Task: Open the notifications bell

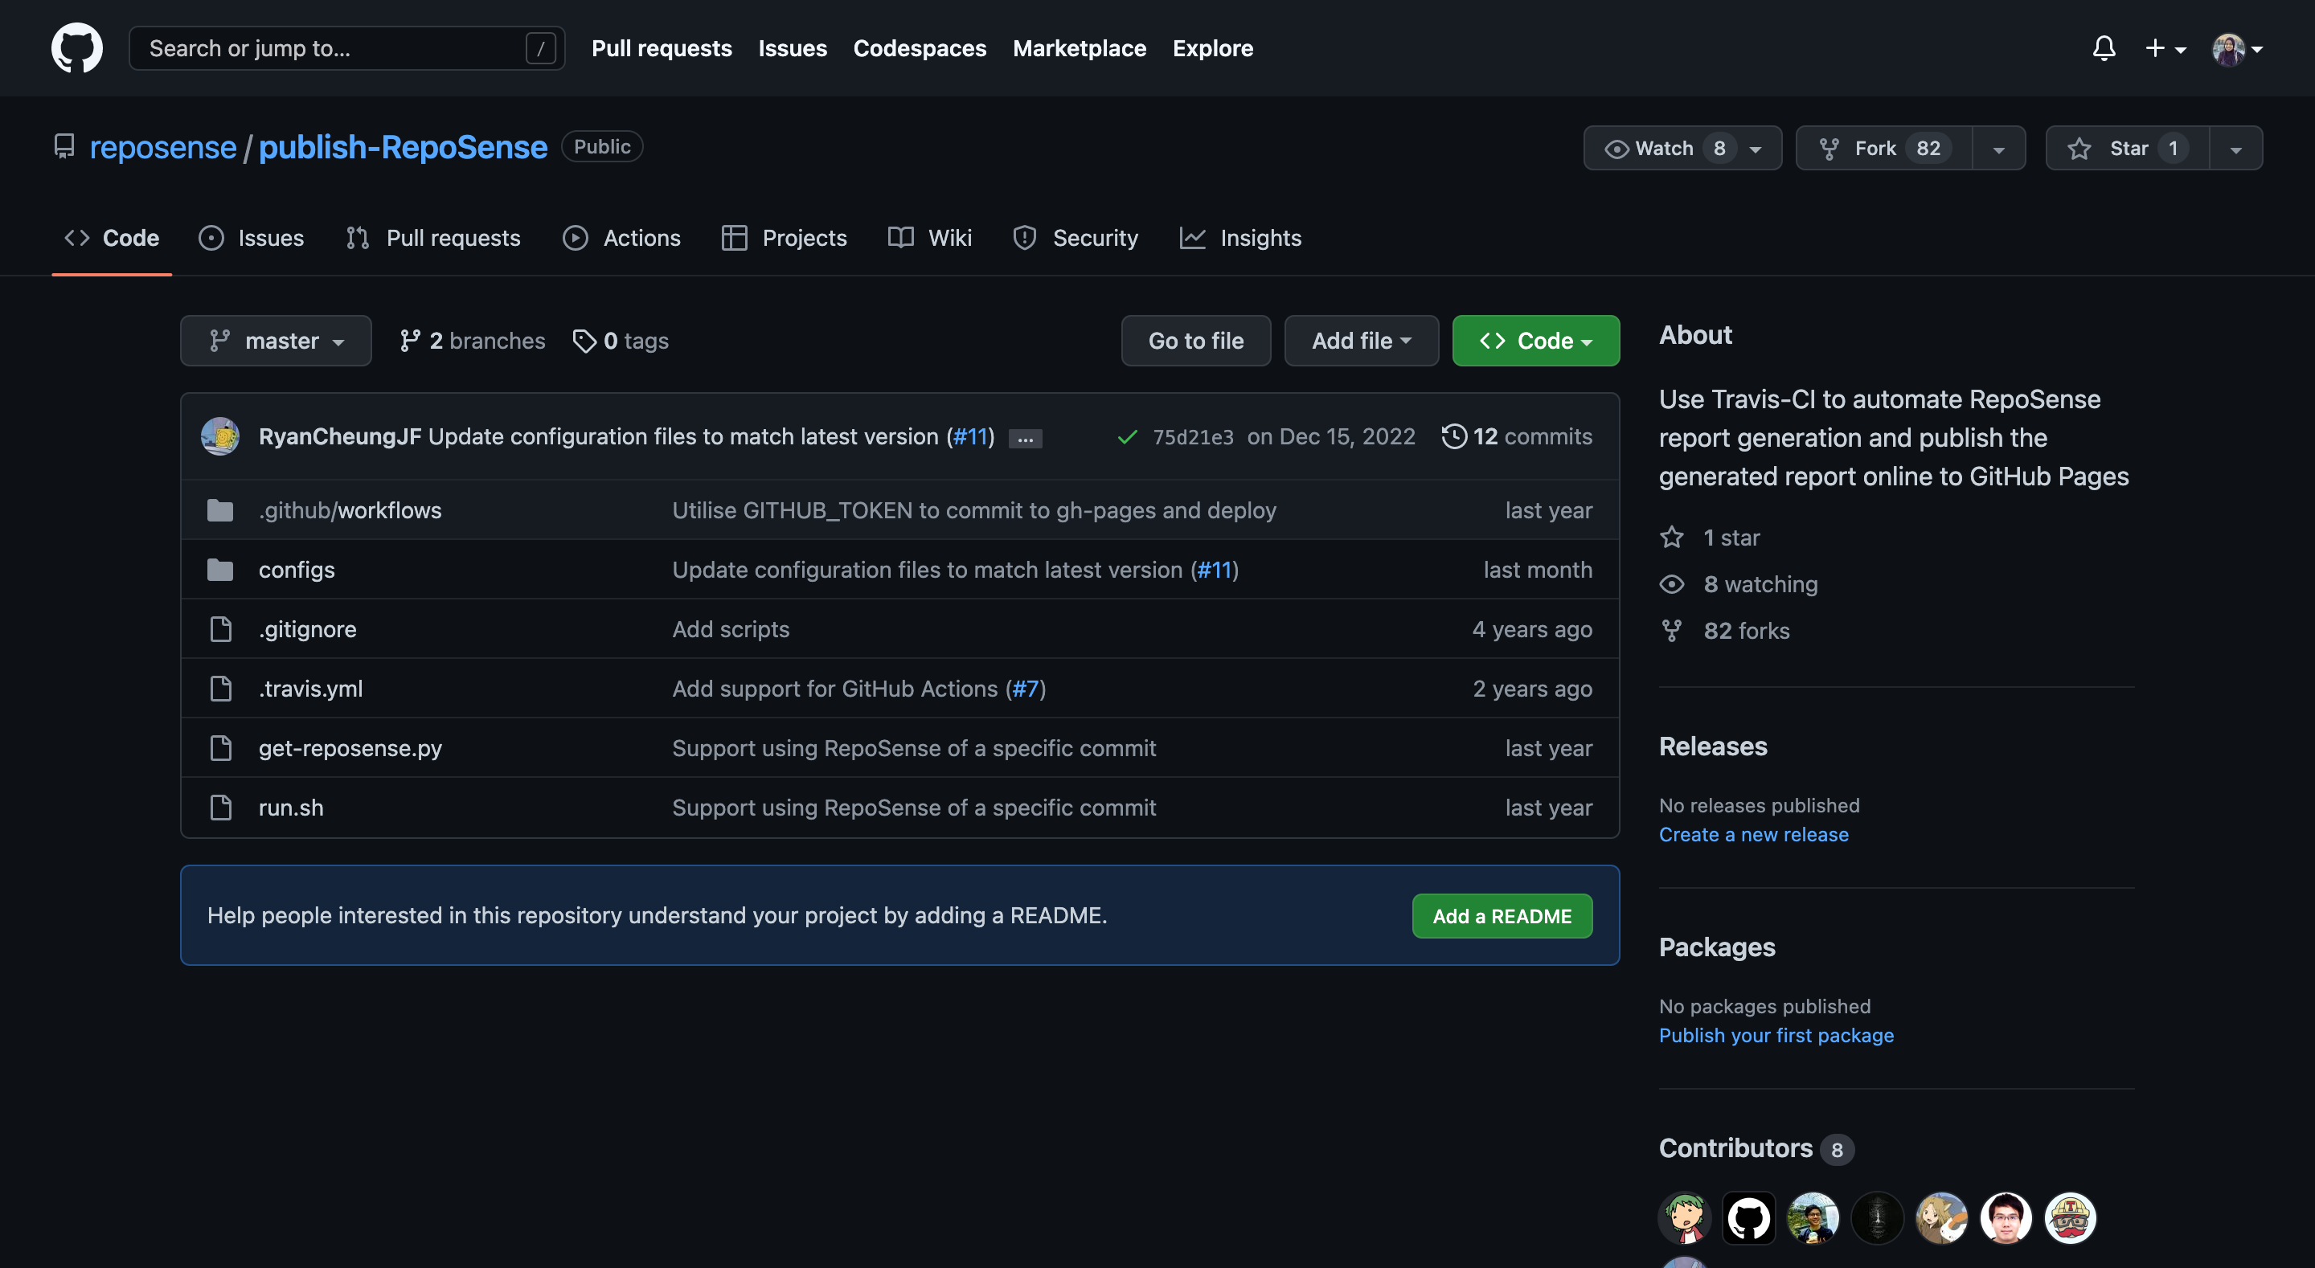Action: click(x=2103, y=47)
